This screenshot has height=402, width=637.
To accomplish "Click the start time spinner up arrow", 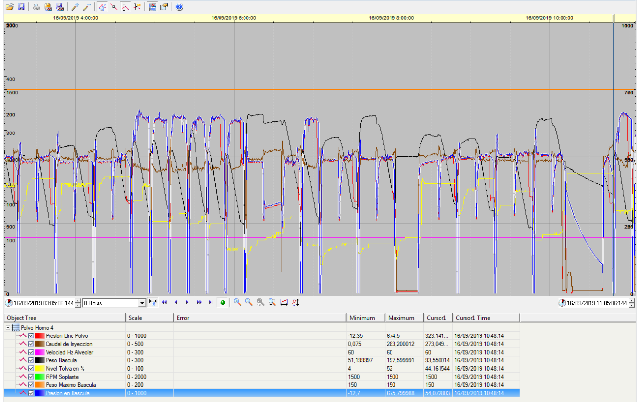I will [x=78, y=301].
